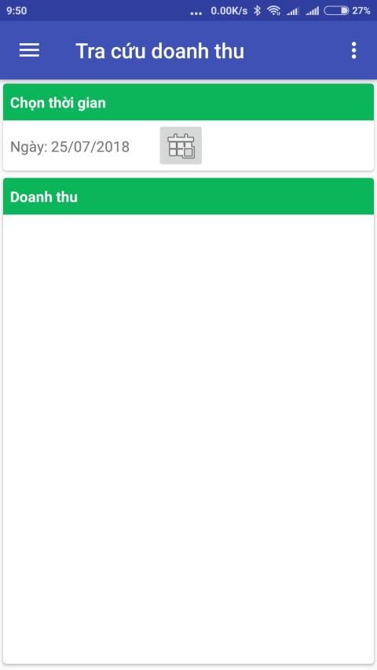
Task: Select the date value 25/07/2018
Action: (x=90, y=147)
